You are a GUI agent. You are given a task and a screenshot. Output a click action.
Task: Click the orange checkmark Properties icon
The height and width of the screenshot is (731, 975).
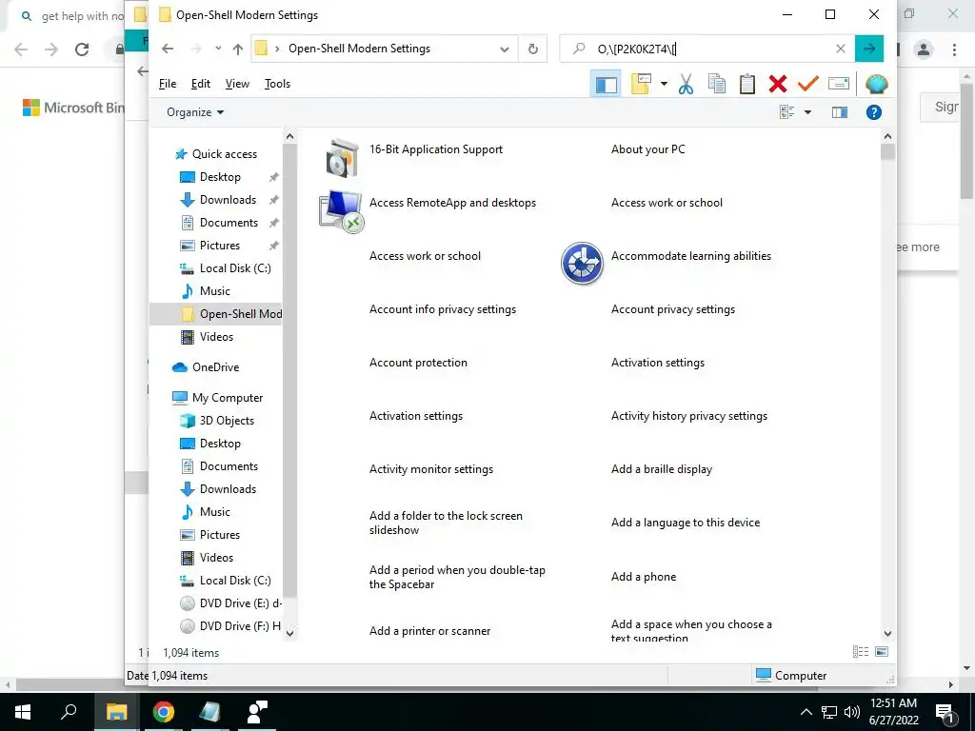(807, 84)
